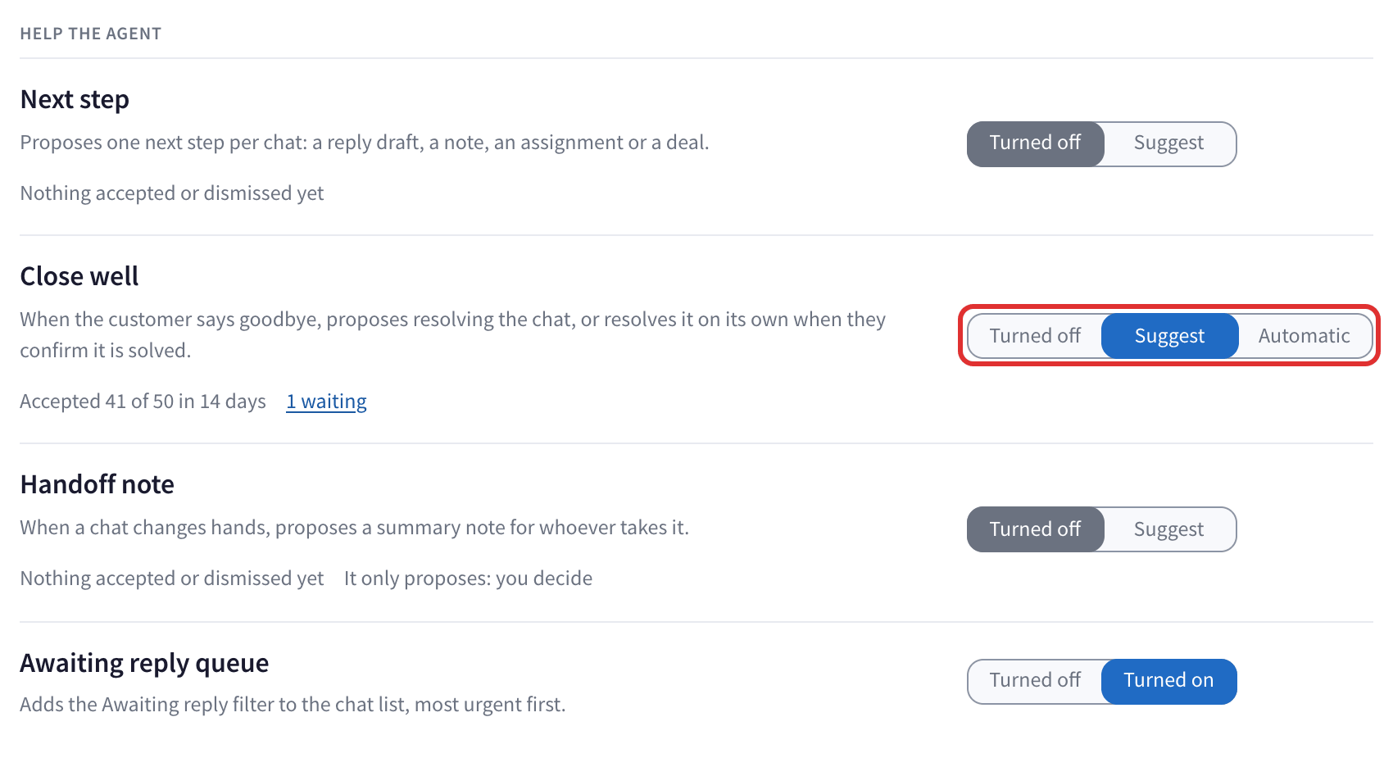Select Turned off for Next step
This screenshot has height=767, width=1393.
click(1035, 143)
